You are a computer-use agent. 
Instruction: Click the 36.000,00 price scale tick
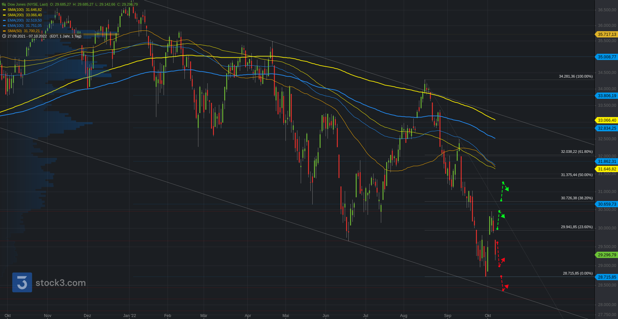607,26
